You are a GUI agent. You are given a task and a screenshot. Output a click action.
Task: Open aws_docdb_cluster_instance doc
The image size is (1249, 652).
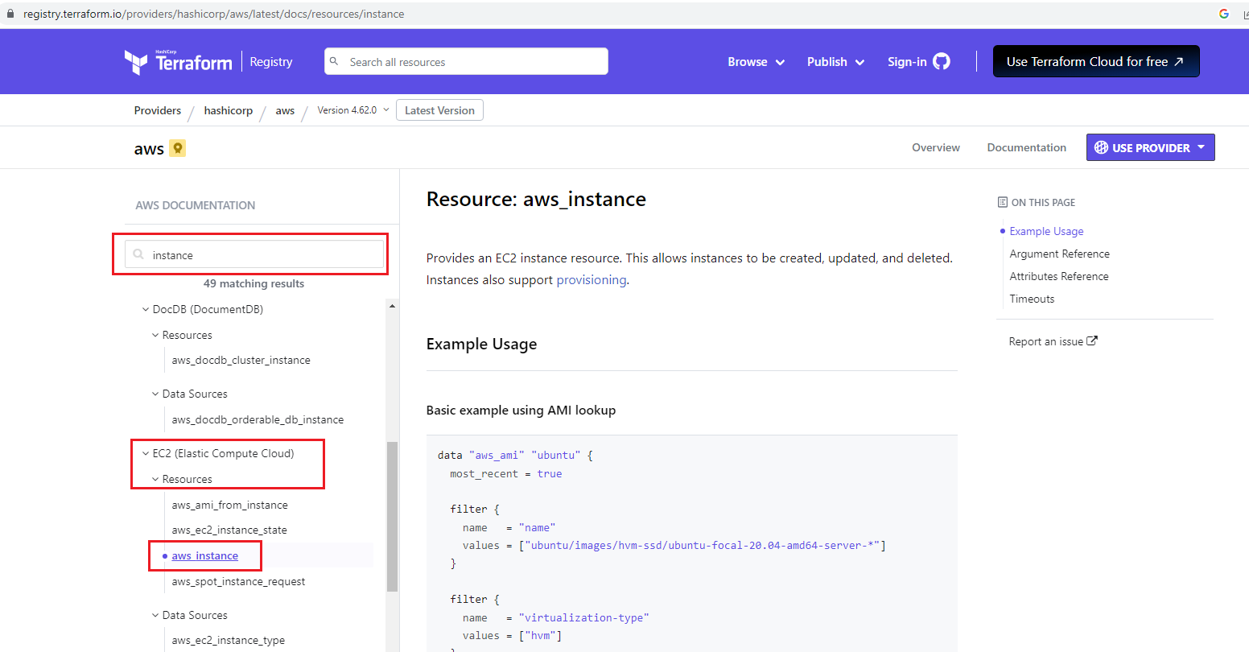pyautogui.click(x=241, y=360)
